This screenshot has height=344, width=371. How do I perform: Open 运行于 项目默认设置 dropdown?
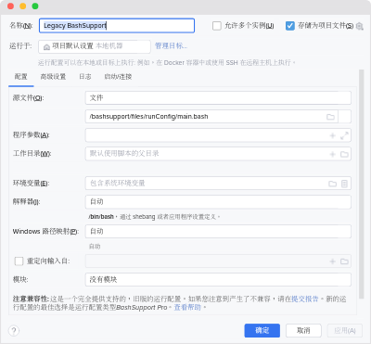pos(95,46)
